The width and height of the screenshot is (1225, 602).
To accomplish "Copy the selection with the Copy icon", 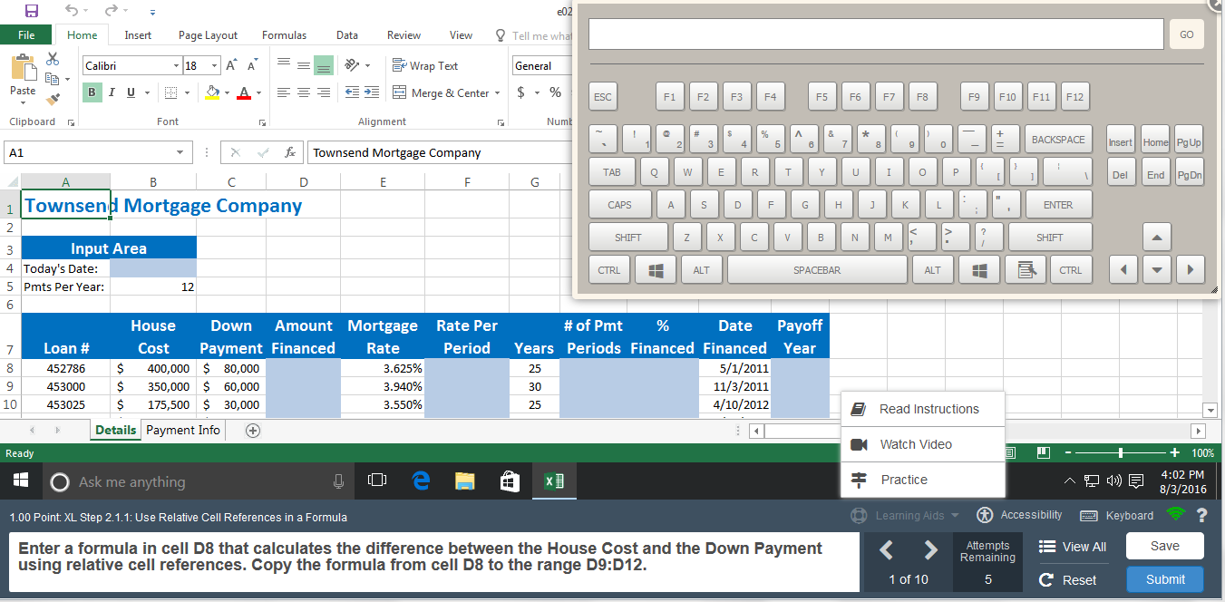I will click(x=51, y=79).
